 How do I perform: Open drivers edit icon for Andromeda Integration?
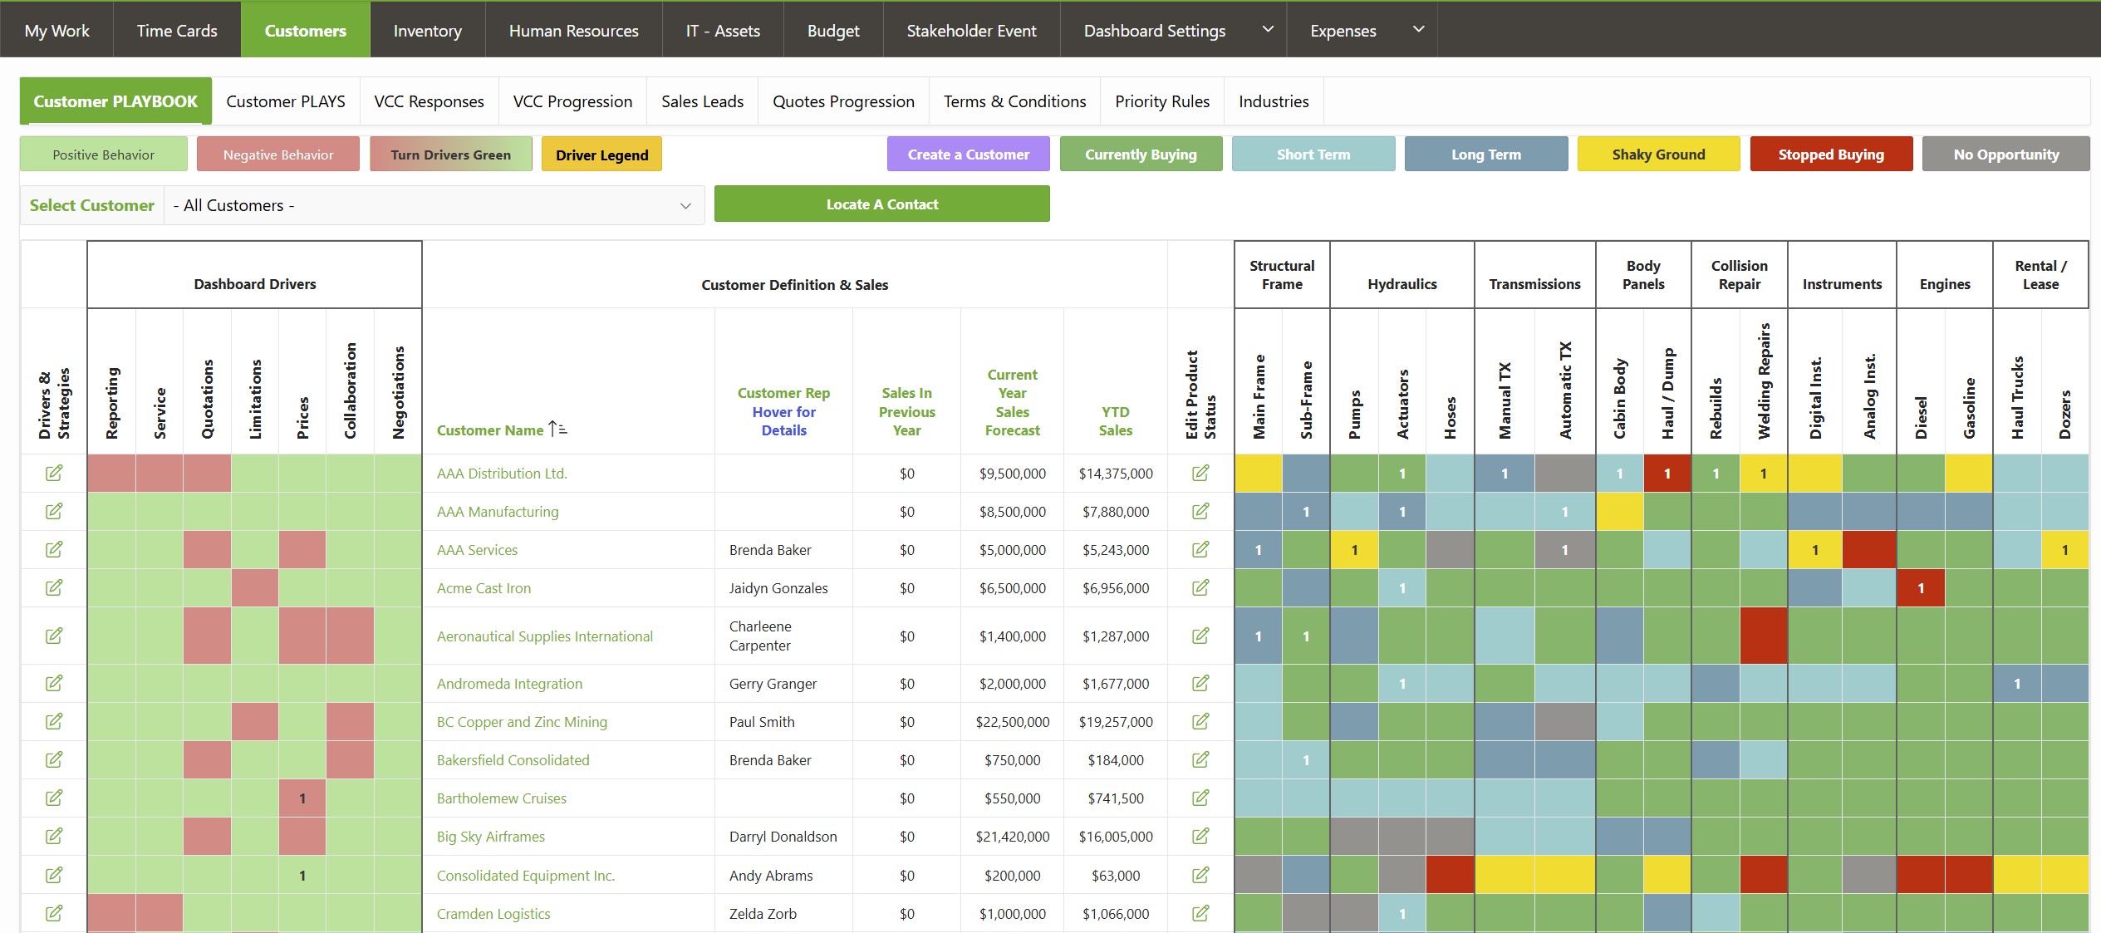(x=54, y=683)
